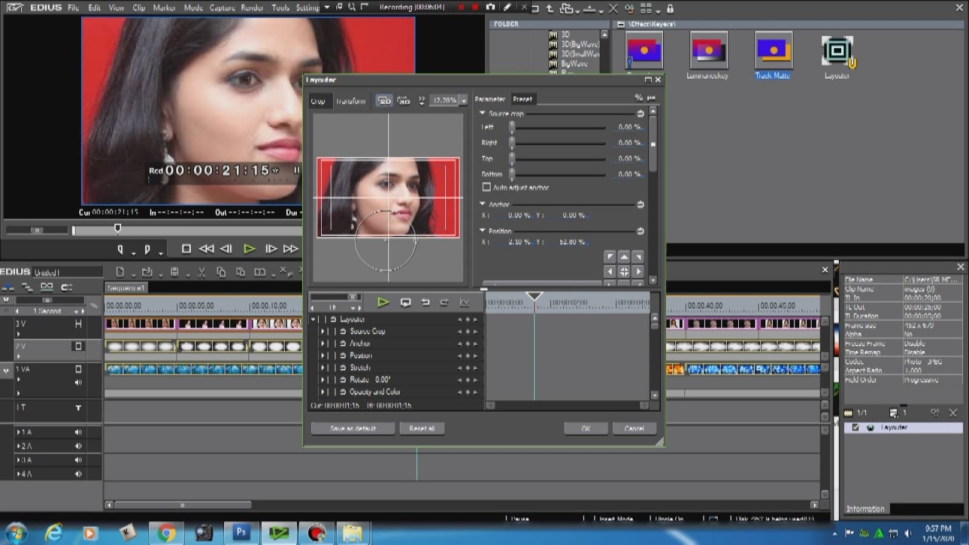The width and height of the screenshot is (969, 545).
Task: Click the Layouter graph view icon
Action: click(x=465, y=302)
